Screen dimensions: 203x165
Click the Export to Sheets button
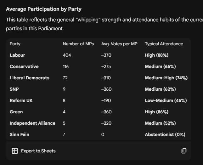[x=34, y=151]
